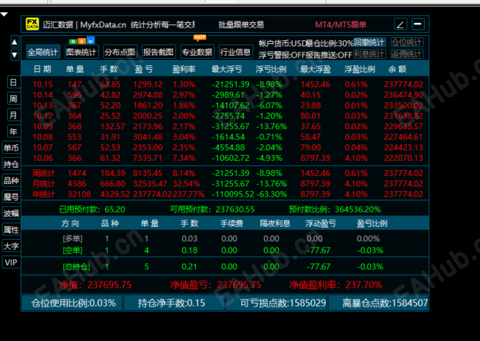Click the 离暴仓点数:1584507 status box

378,303
